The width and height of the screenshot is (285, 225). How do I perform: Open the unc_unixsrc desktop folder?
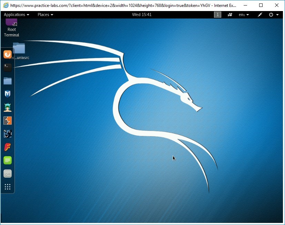(x=19, y=48)
